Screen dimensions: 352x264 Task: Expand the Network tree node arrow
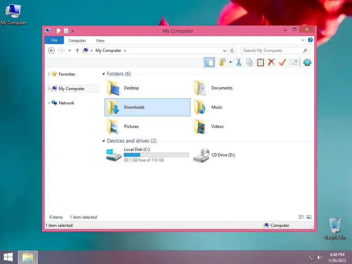tap(49, 103)
